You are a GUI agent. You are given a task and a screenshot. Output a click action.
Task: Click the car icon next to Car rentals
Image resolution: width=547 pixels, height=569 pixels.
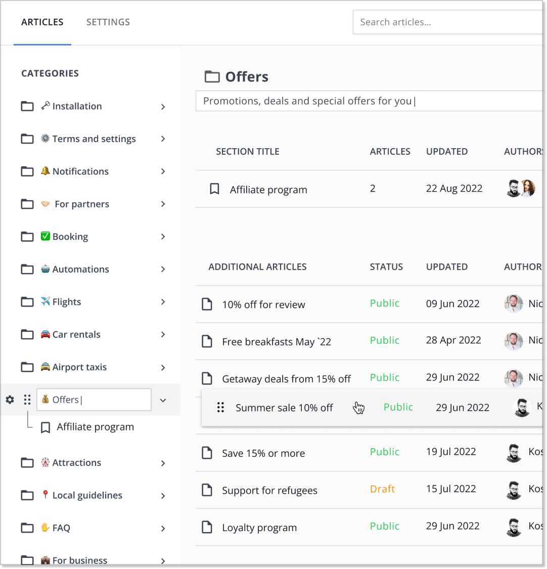44,334
